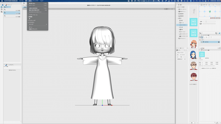Click the trash icon under character composition list
The image size is (221, 124).
[x=220, y=48]
